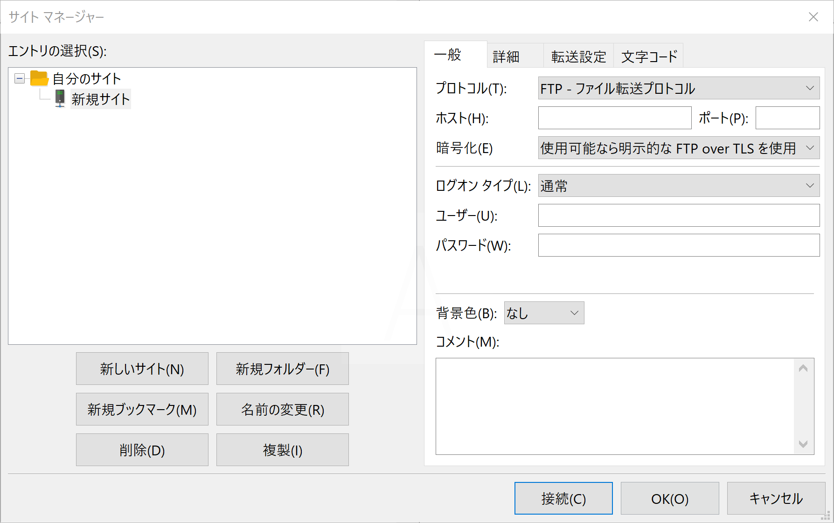The height and width of the screenshot is (523, 834).
Task: Click the 削除 button
Action: 142,449
